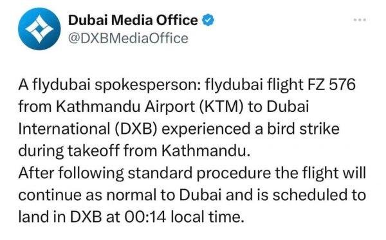Open the Dubai Media Office display name

[x=133, y=20]
